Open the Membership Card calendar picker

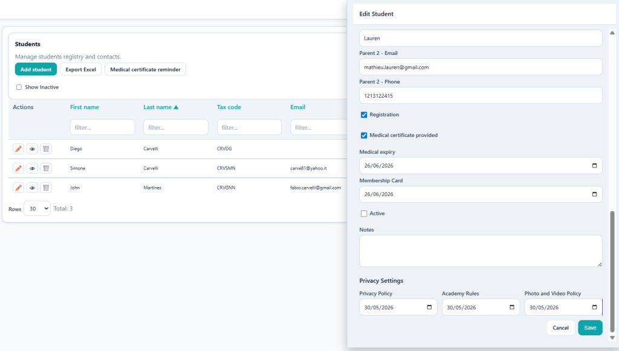594,194
